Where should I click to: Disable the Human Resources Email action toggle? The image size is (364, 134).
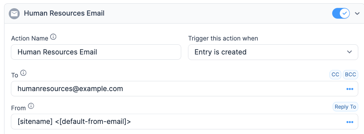341,13
